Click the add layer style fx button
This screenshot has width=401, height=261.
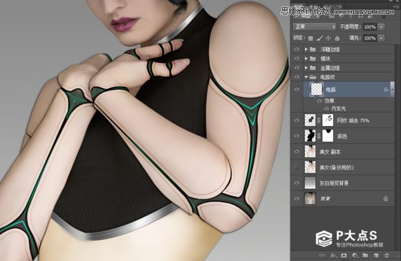coord(333,255)
